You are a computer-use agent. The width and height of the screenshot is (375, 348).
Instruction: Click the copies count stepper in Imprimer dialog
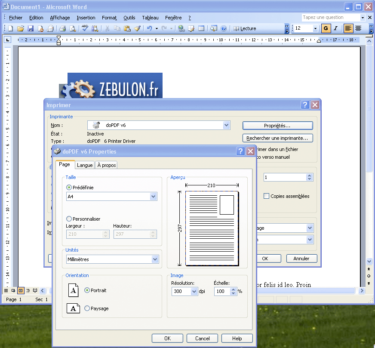310,177
